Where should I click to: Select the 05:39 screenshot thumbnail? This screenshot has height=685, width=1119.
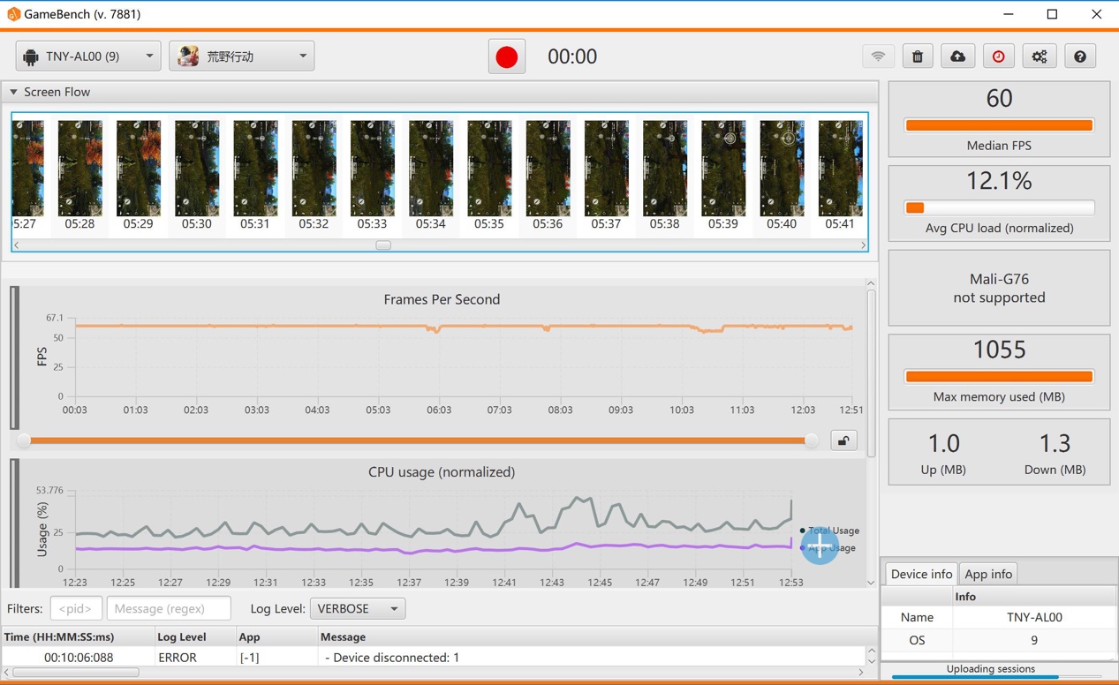click(723, 169)
